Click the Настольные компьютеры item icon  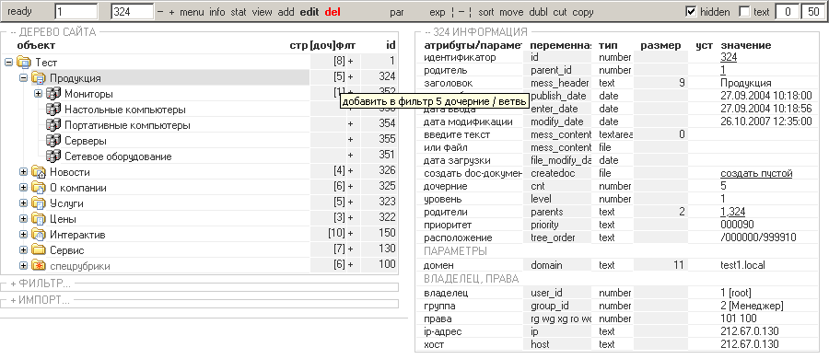tap(53, 110)
